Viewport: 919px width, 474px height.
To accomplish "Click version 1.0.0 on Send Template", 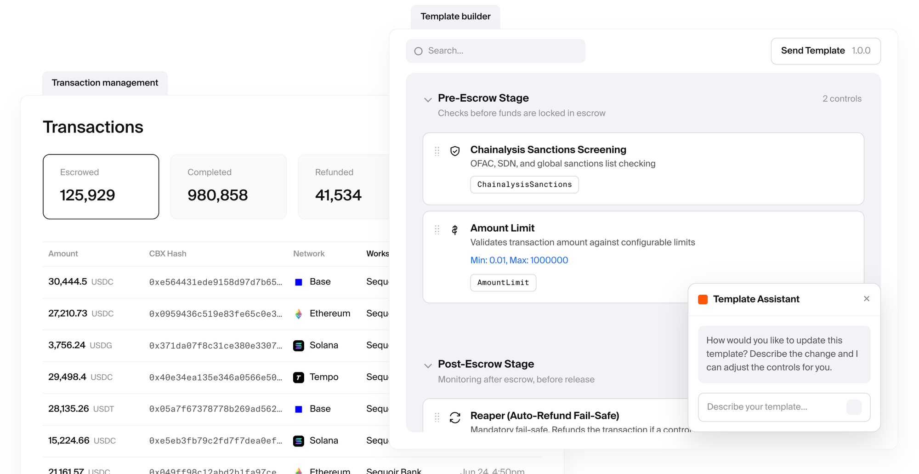I will pos(861,51).
